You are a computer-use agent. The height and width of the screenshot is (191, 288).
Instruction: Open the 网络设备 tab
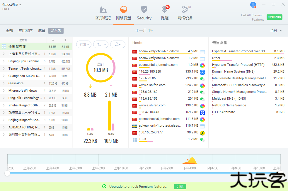coord(185,13)
